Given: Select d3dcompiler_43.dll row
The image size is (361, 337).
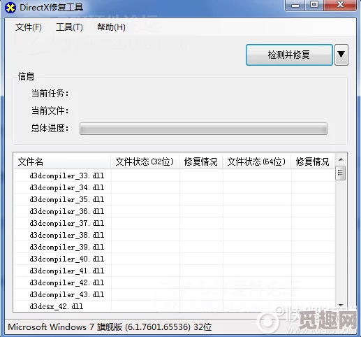Looking at the screenshot, I should click(x=174, y=294).
